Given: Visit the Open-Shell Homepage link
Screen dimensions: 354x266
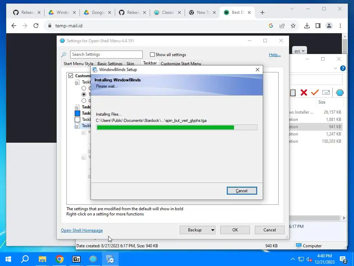Looking at the screenshot, I should 82,230.
